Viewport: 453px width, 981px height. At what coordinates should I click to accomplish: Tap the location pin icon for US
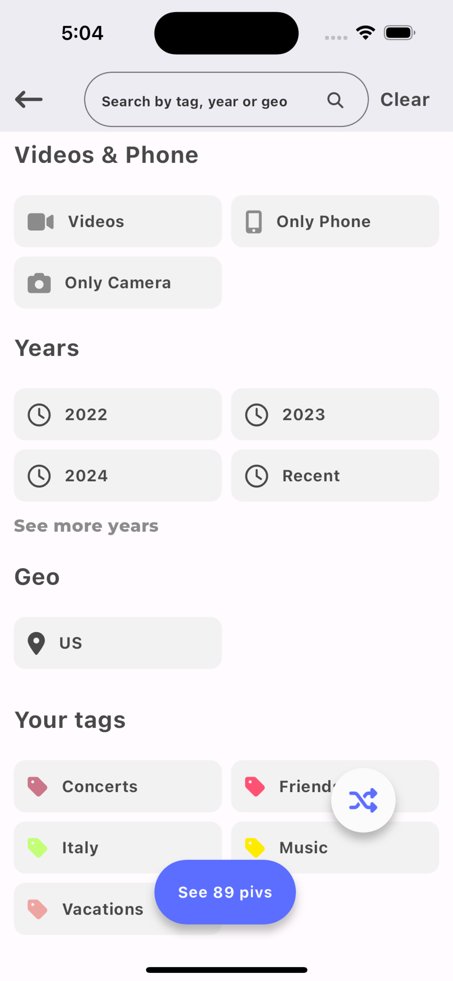(x=36, y=643)
